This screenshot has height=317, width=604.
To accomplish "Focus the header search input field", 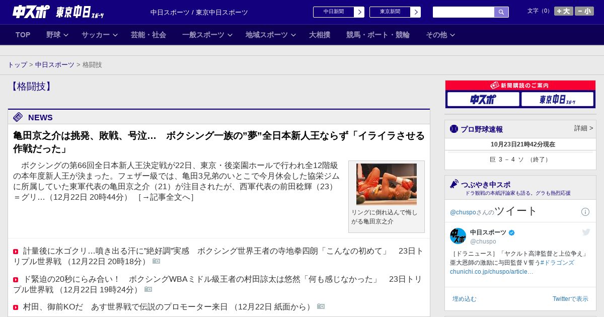I will click(464, 12).
